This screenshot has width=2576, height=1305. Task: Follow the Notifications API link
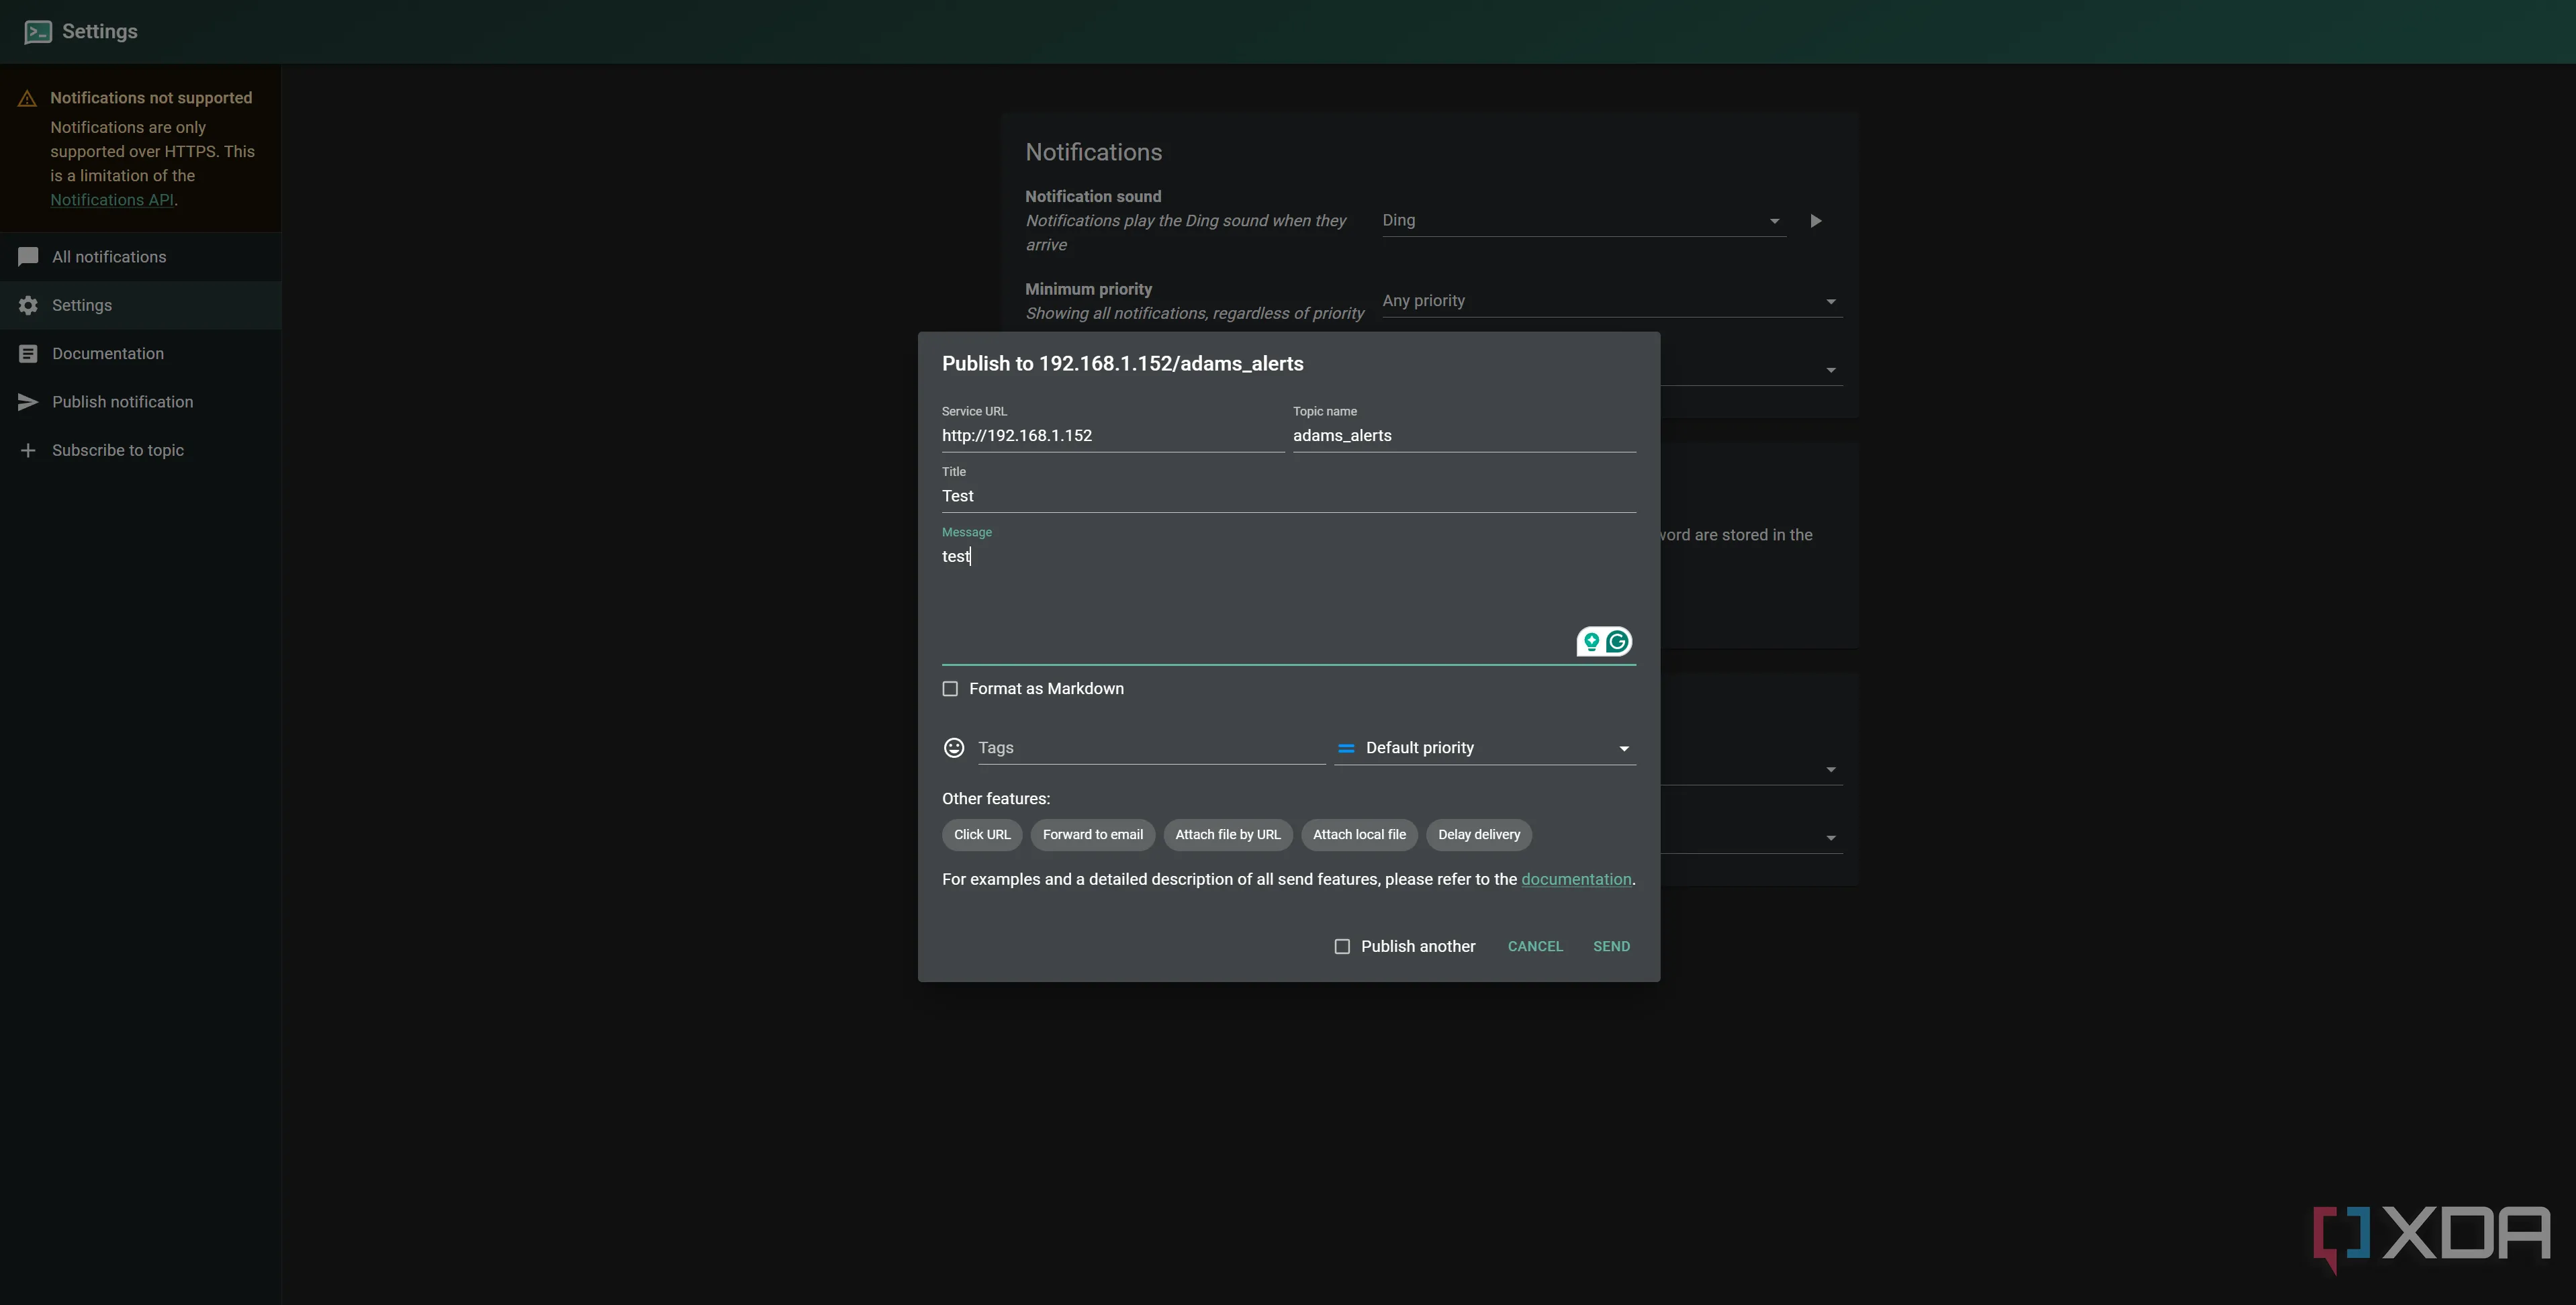tap(112, 200)
